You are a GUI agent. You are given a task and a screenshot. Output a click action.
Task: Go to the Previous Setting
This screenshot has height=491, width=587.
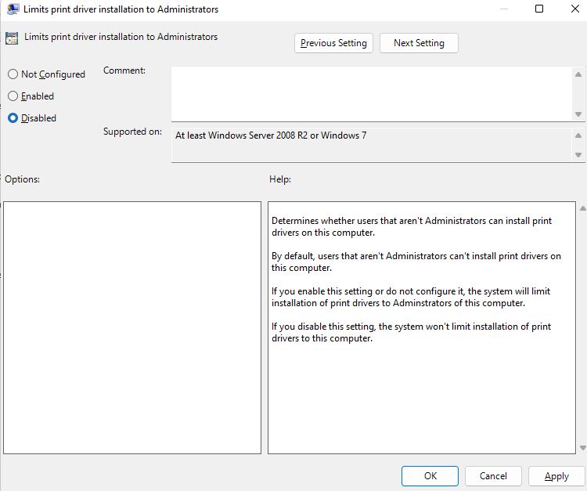pos(333,43)
